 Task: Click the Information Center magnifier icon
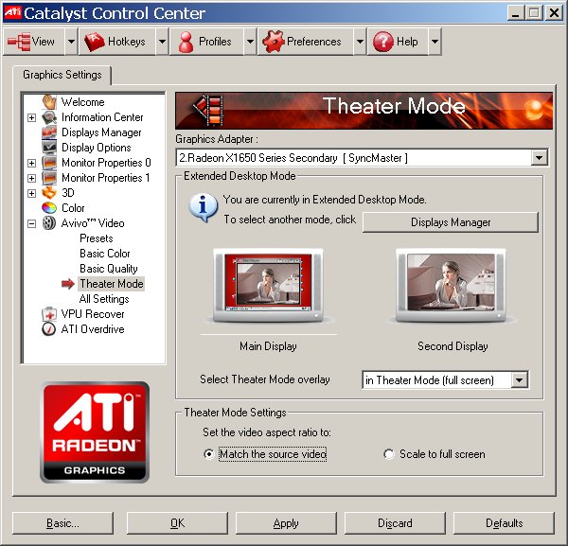coord(49,117)
